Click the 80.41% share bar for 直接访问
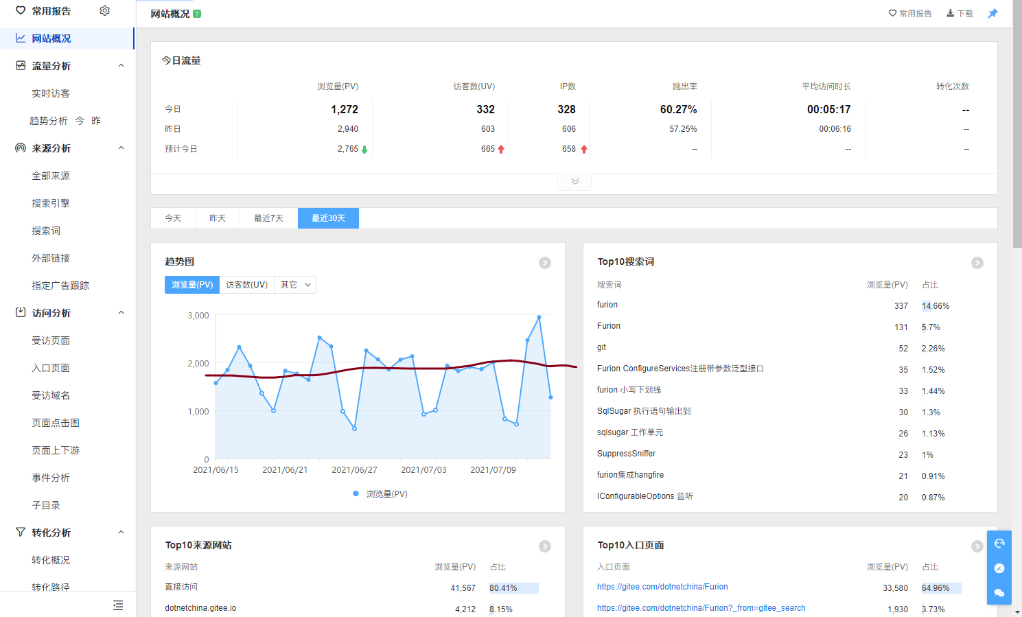Image resolution: width=1022 pixels, height=617 pixels. (x=514, y=588)
